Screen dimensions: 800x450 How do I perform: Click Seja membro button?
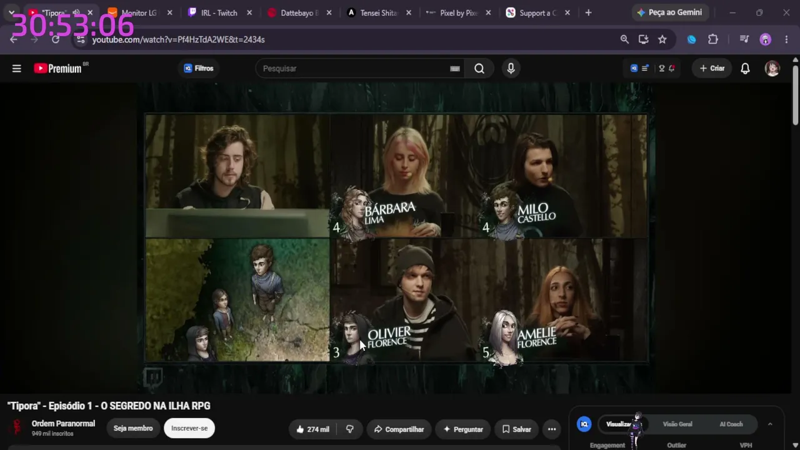click(133, 429)
